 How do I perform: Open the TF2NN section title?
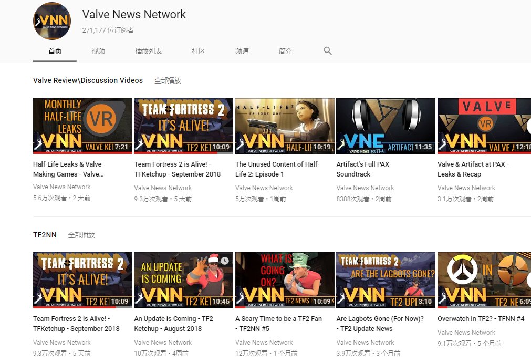click(45, 235)
